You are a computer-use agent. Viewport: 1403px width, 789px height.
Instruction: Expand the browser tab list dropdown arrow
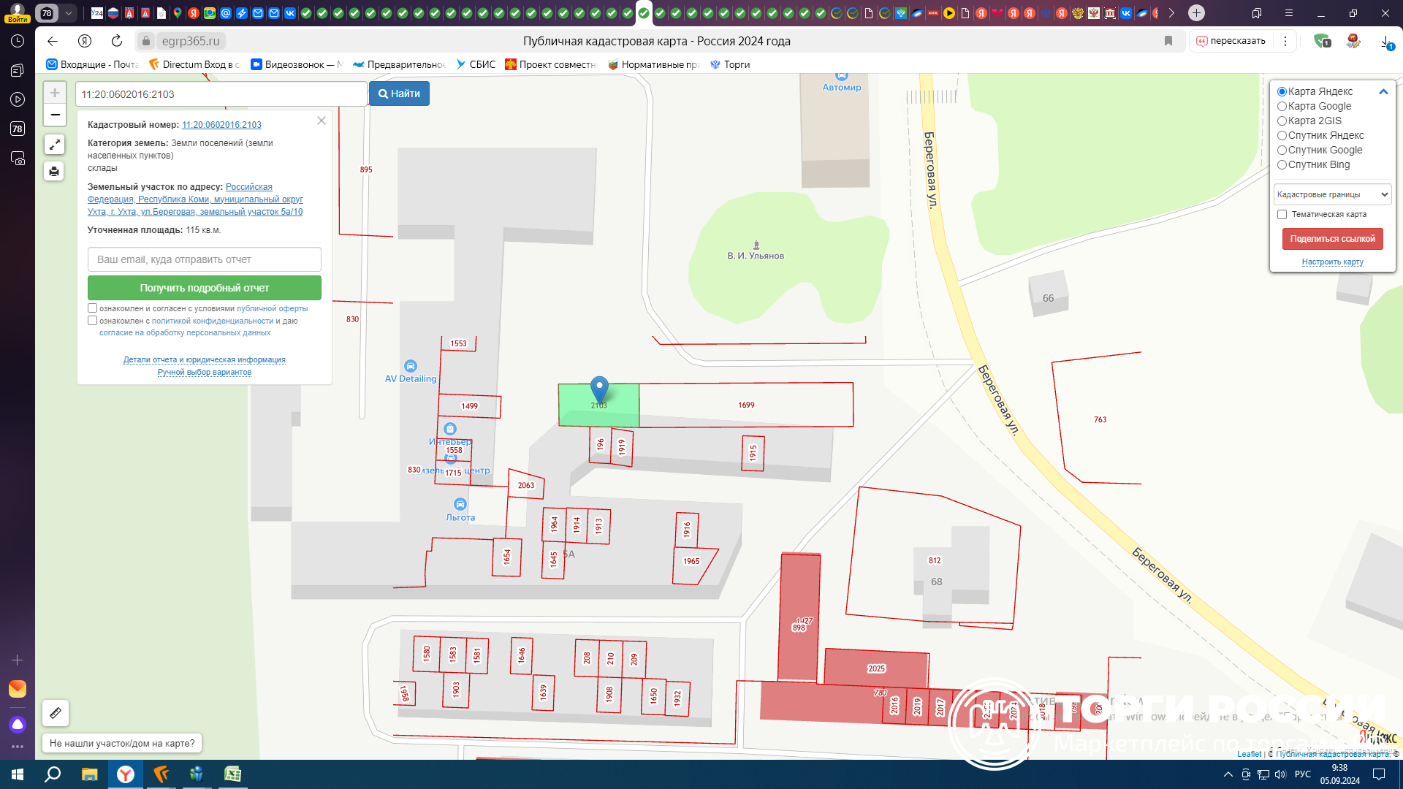(68, 12)
